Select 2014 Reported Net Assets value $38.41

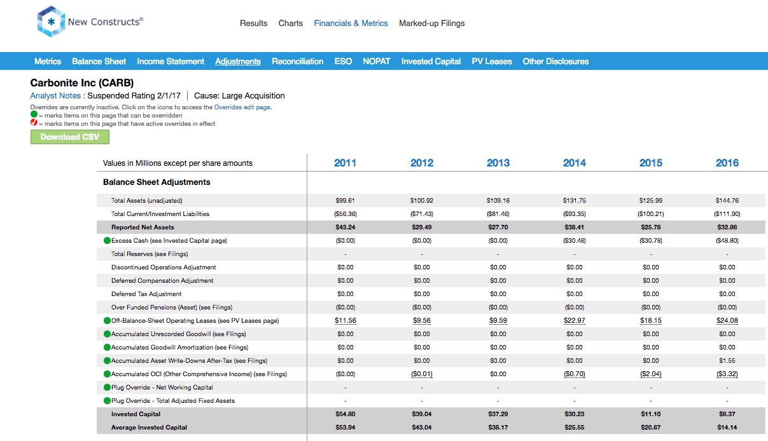point(575,227)
